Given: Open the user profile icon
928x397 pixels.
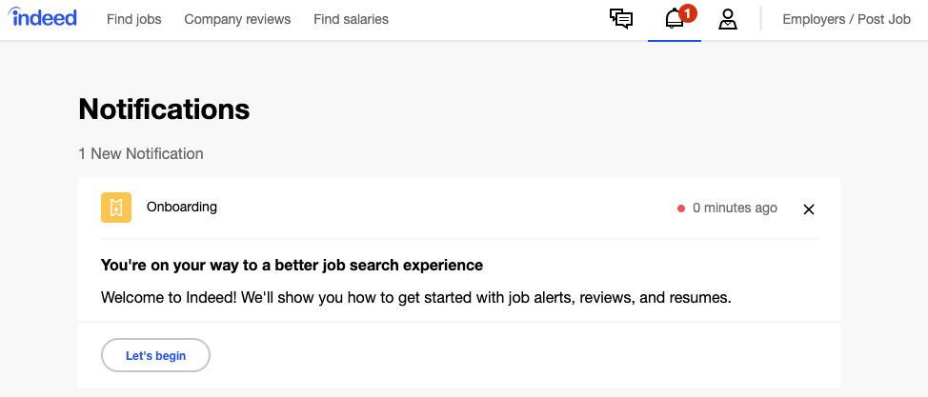Looking at the screenshot, I should [727, 19].
